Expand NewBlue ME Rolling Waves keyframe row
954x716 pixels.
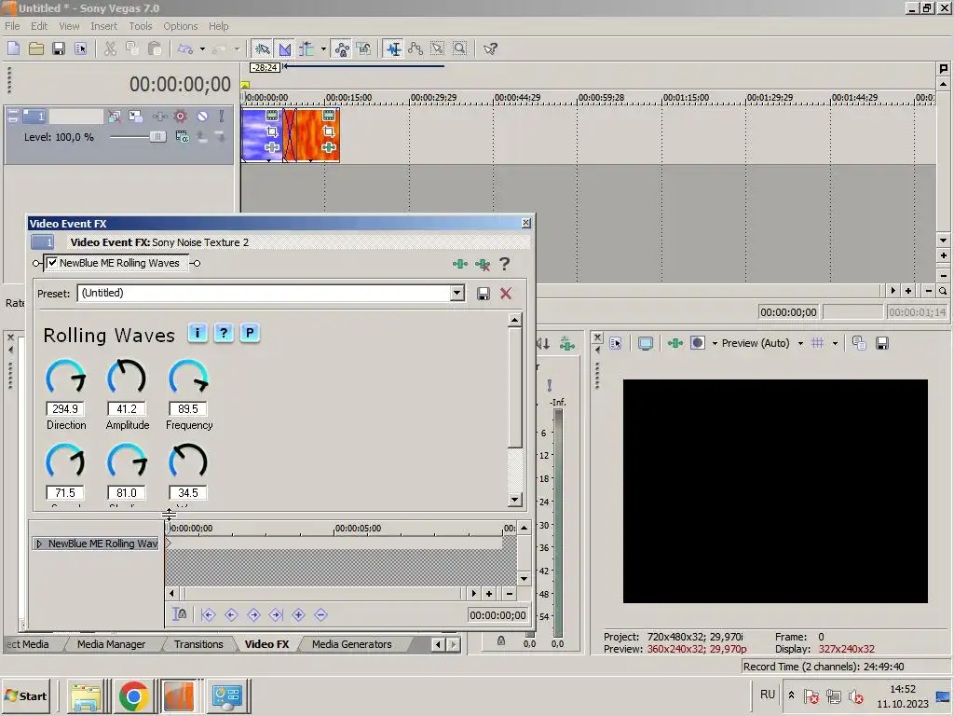[39, 544]
